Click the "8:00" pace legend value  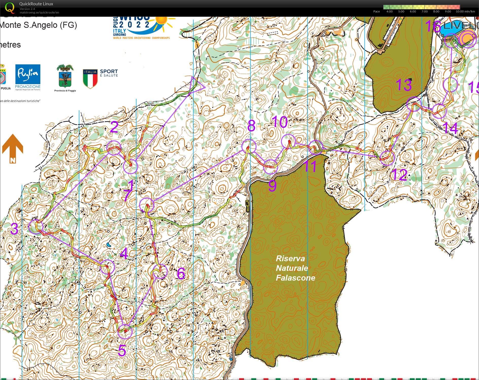point(436,11)
